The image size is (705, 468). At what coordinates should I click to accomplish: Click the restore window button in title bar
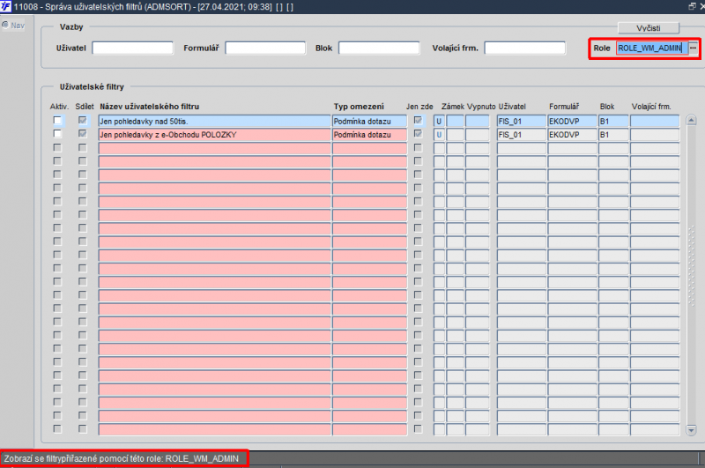(x=692, y=6)
